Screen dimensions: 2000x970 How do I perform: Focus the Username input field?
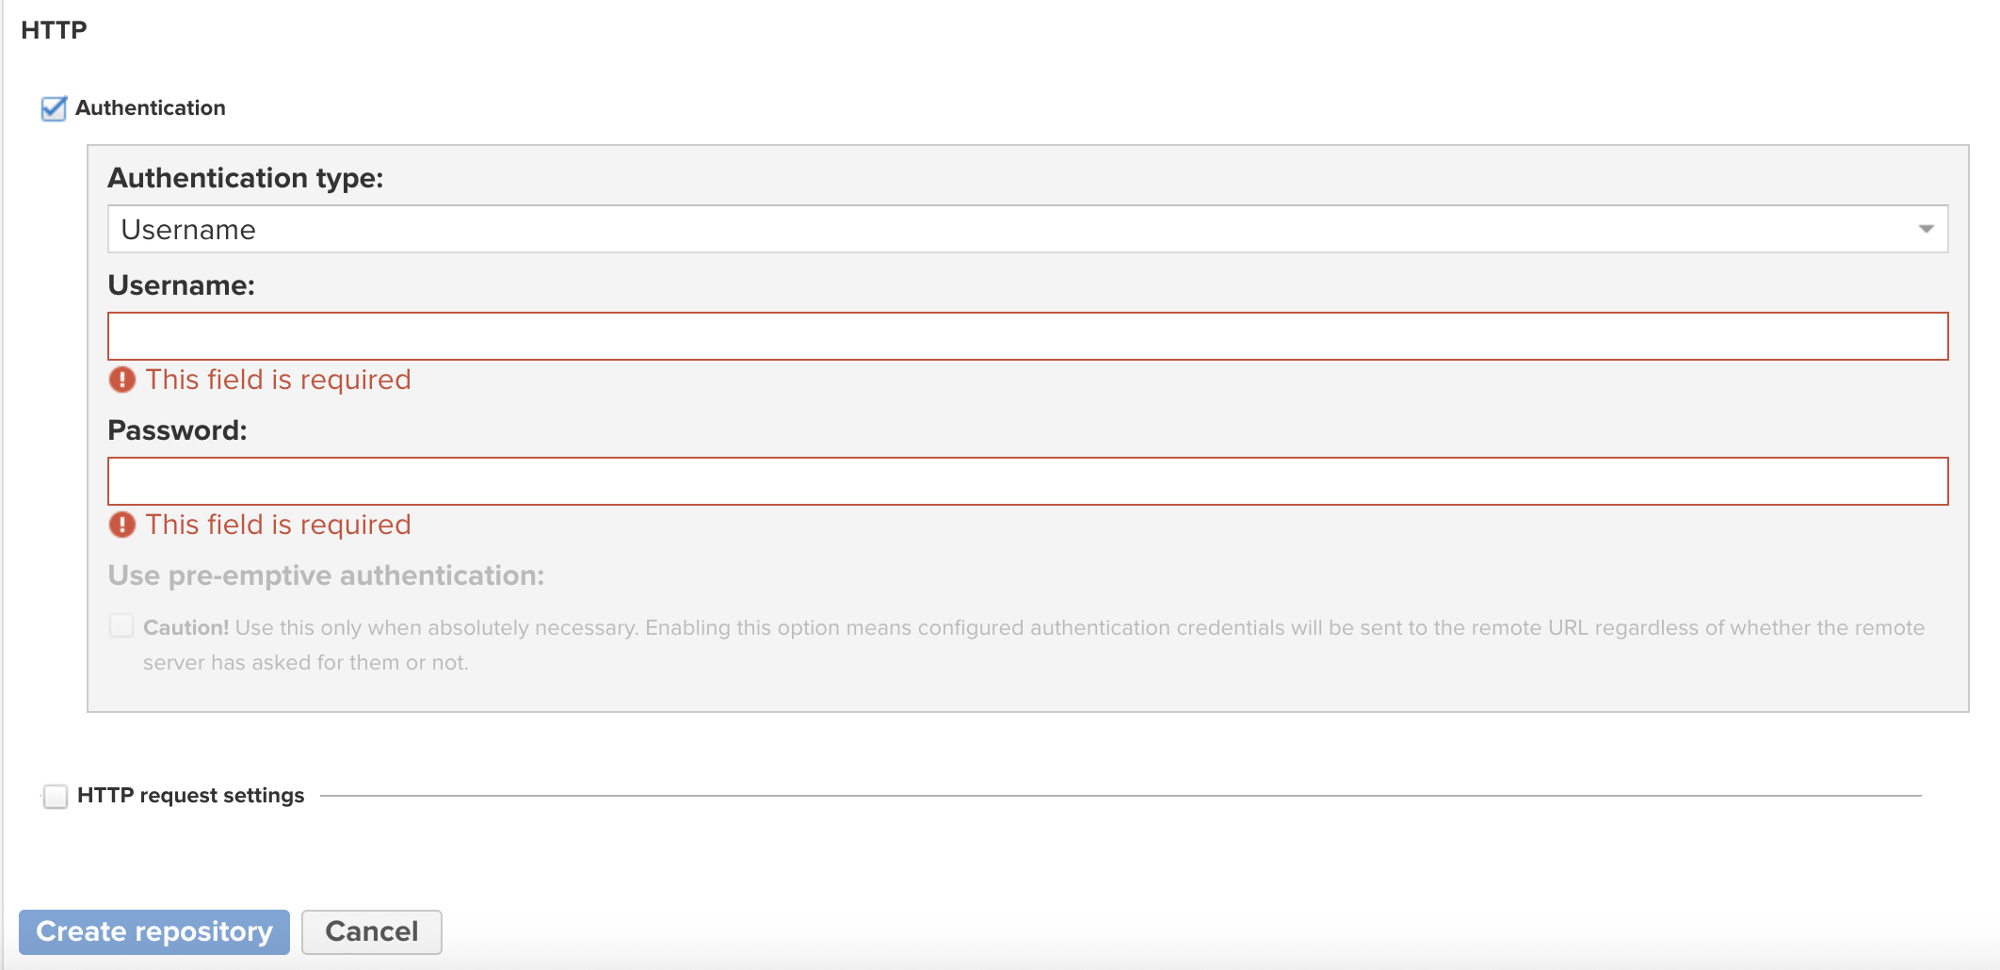(1026, 336)
